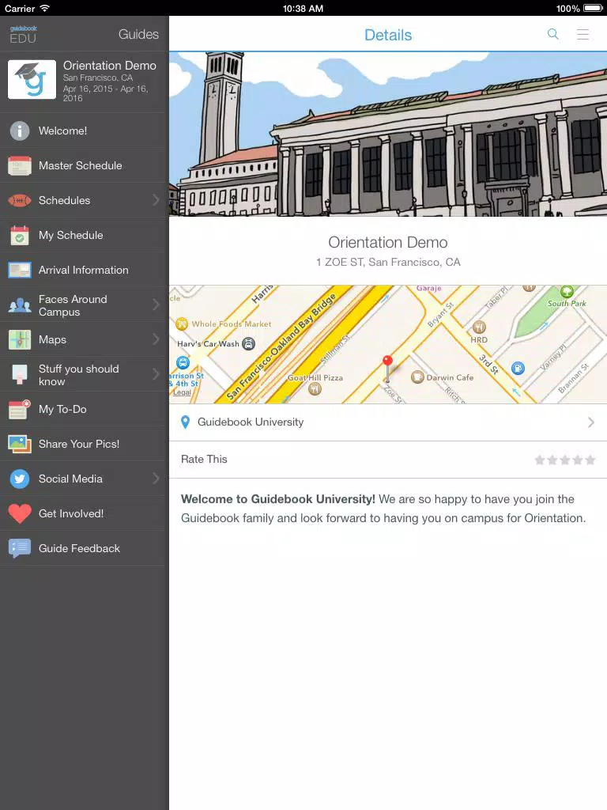Image resolution: width=607 pixels, height=810 pixels.
Task: Tap the Orientation Demo sidebar title
Action: 109,66
